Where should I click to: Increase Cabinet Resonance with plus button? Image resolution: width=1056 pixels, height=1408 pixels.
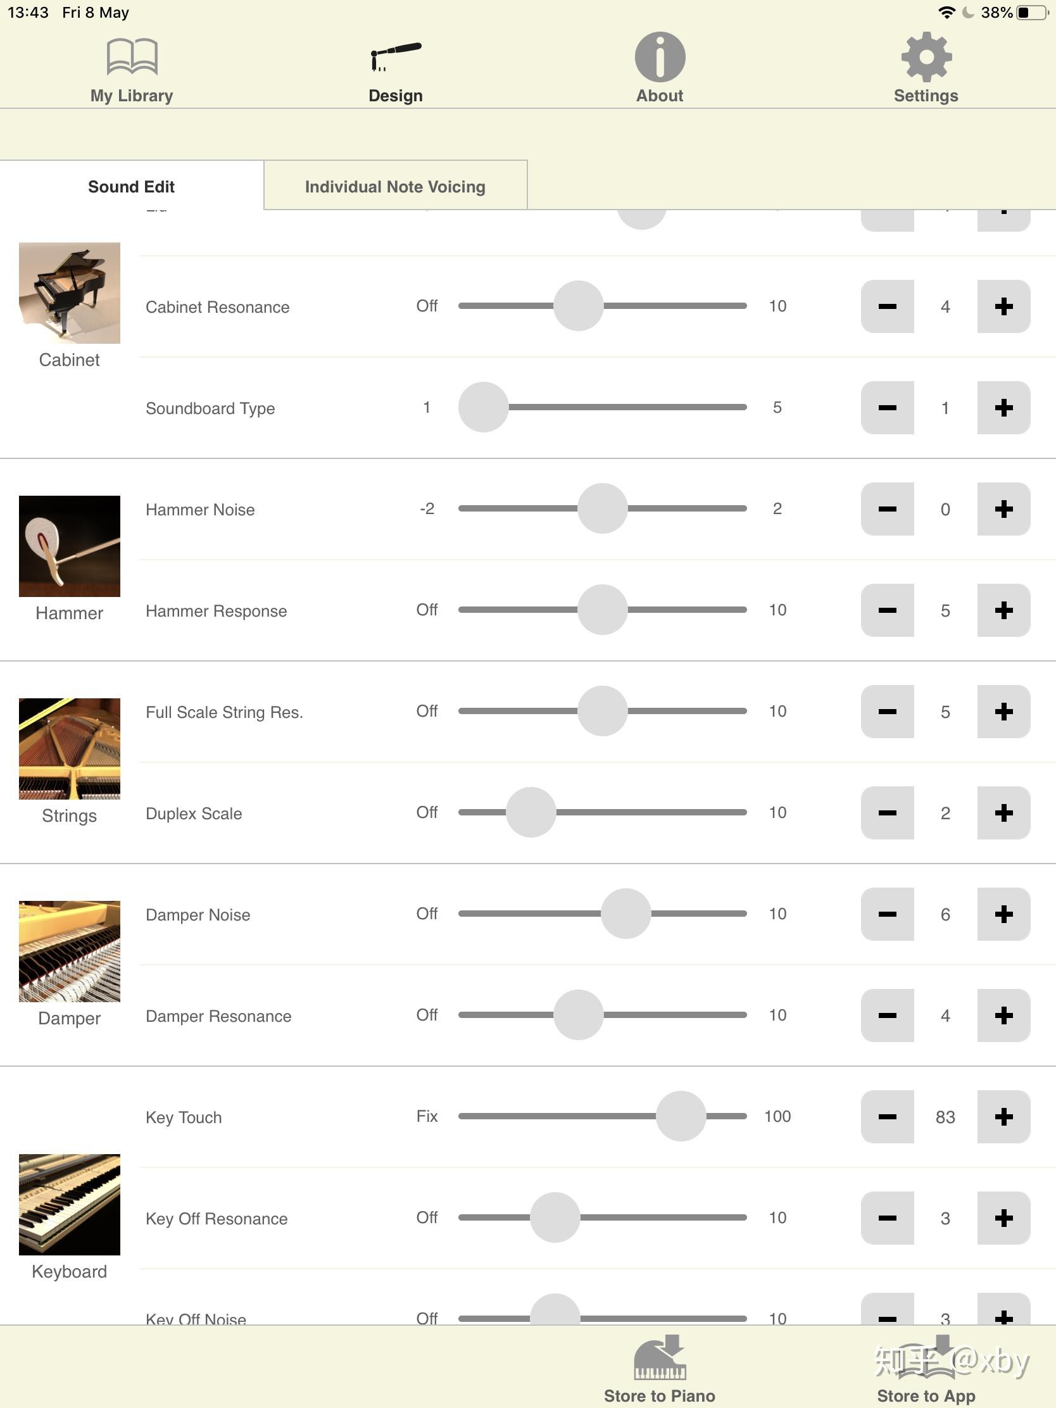pos(1004,306)
